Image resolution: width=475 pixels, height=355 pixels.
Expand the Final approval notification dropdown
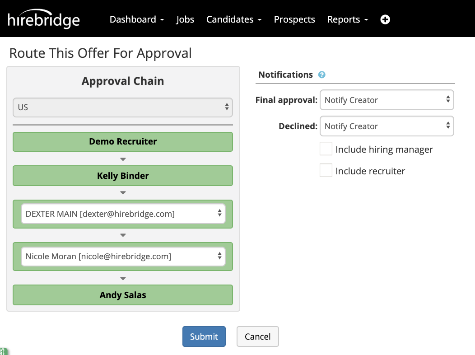(387, 100)
